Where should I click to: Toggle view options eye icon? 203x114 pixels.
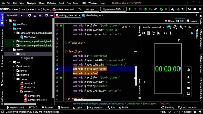pos(144,33)
